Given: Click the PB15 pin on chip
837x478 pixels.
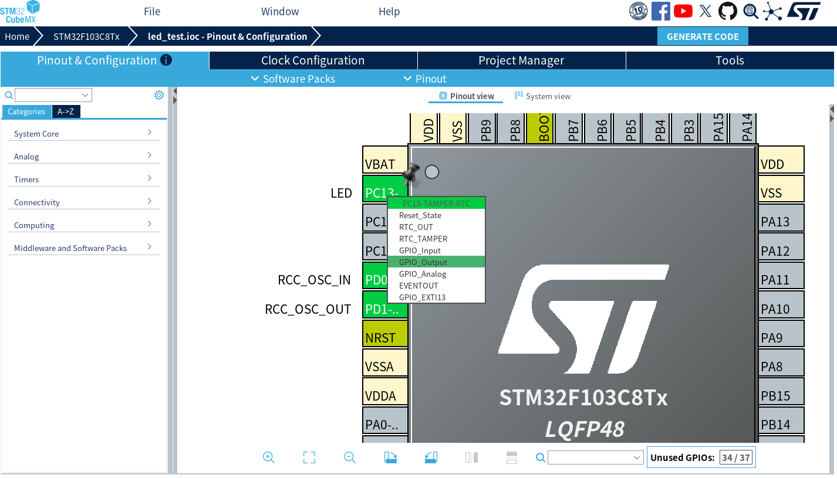Looking at the screenshot, I should (781, 391).
